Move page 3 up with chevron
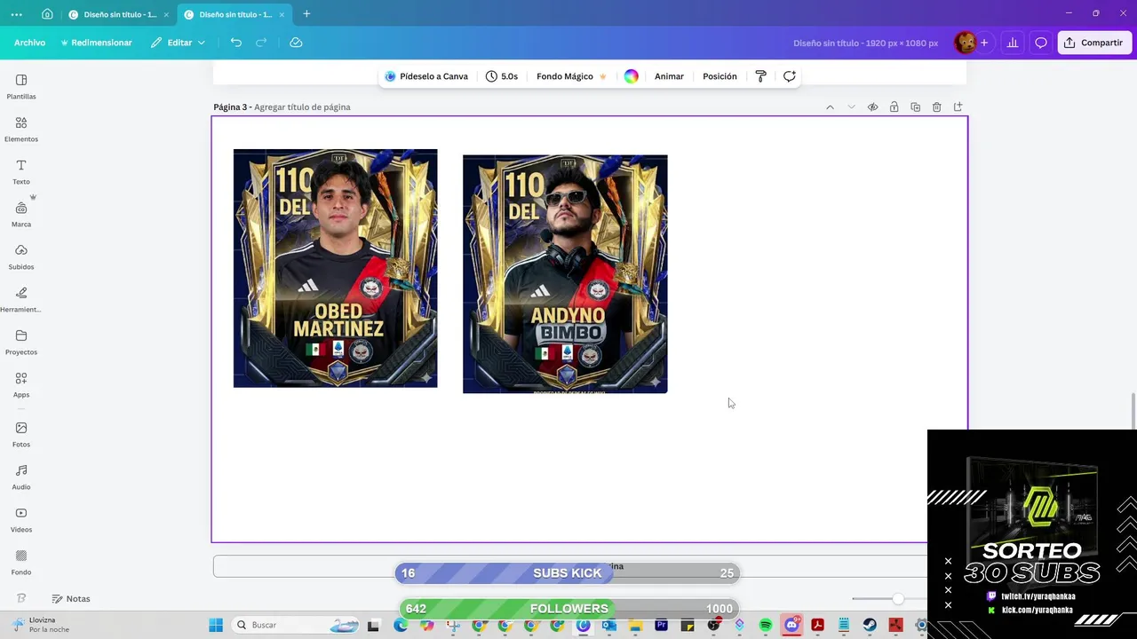 pos(830,107)
